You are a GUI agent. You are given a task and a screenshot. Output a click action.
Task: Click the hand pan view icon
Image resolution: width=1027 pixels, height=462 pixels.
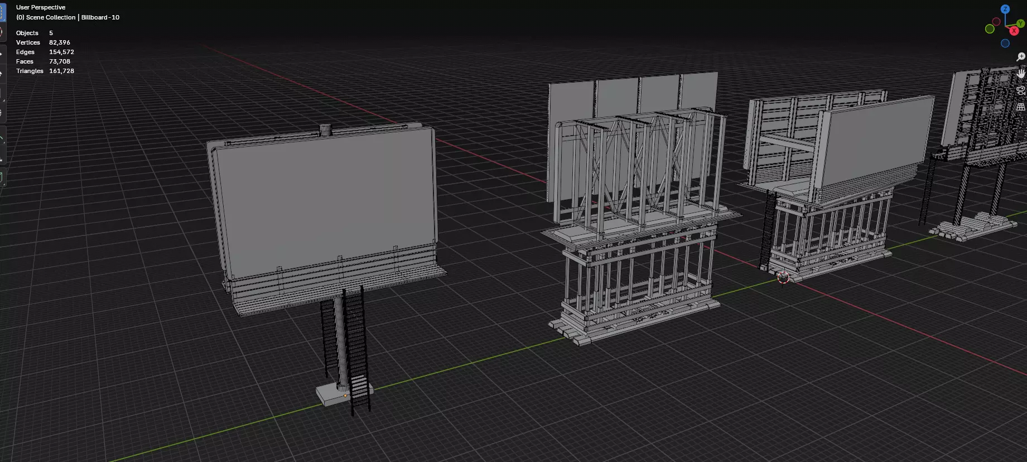(1021, 74)
